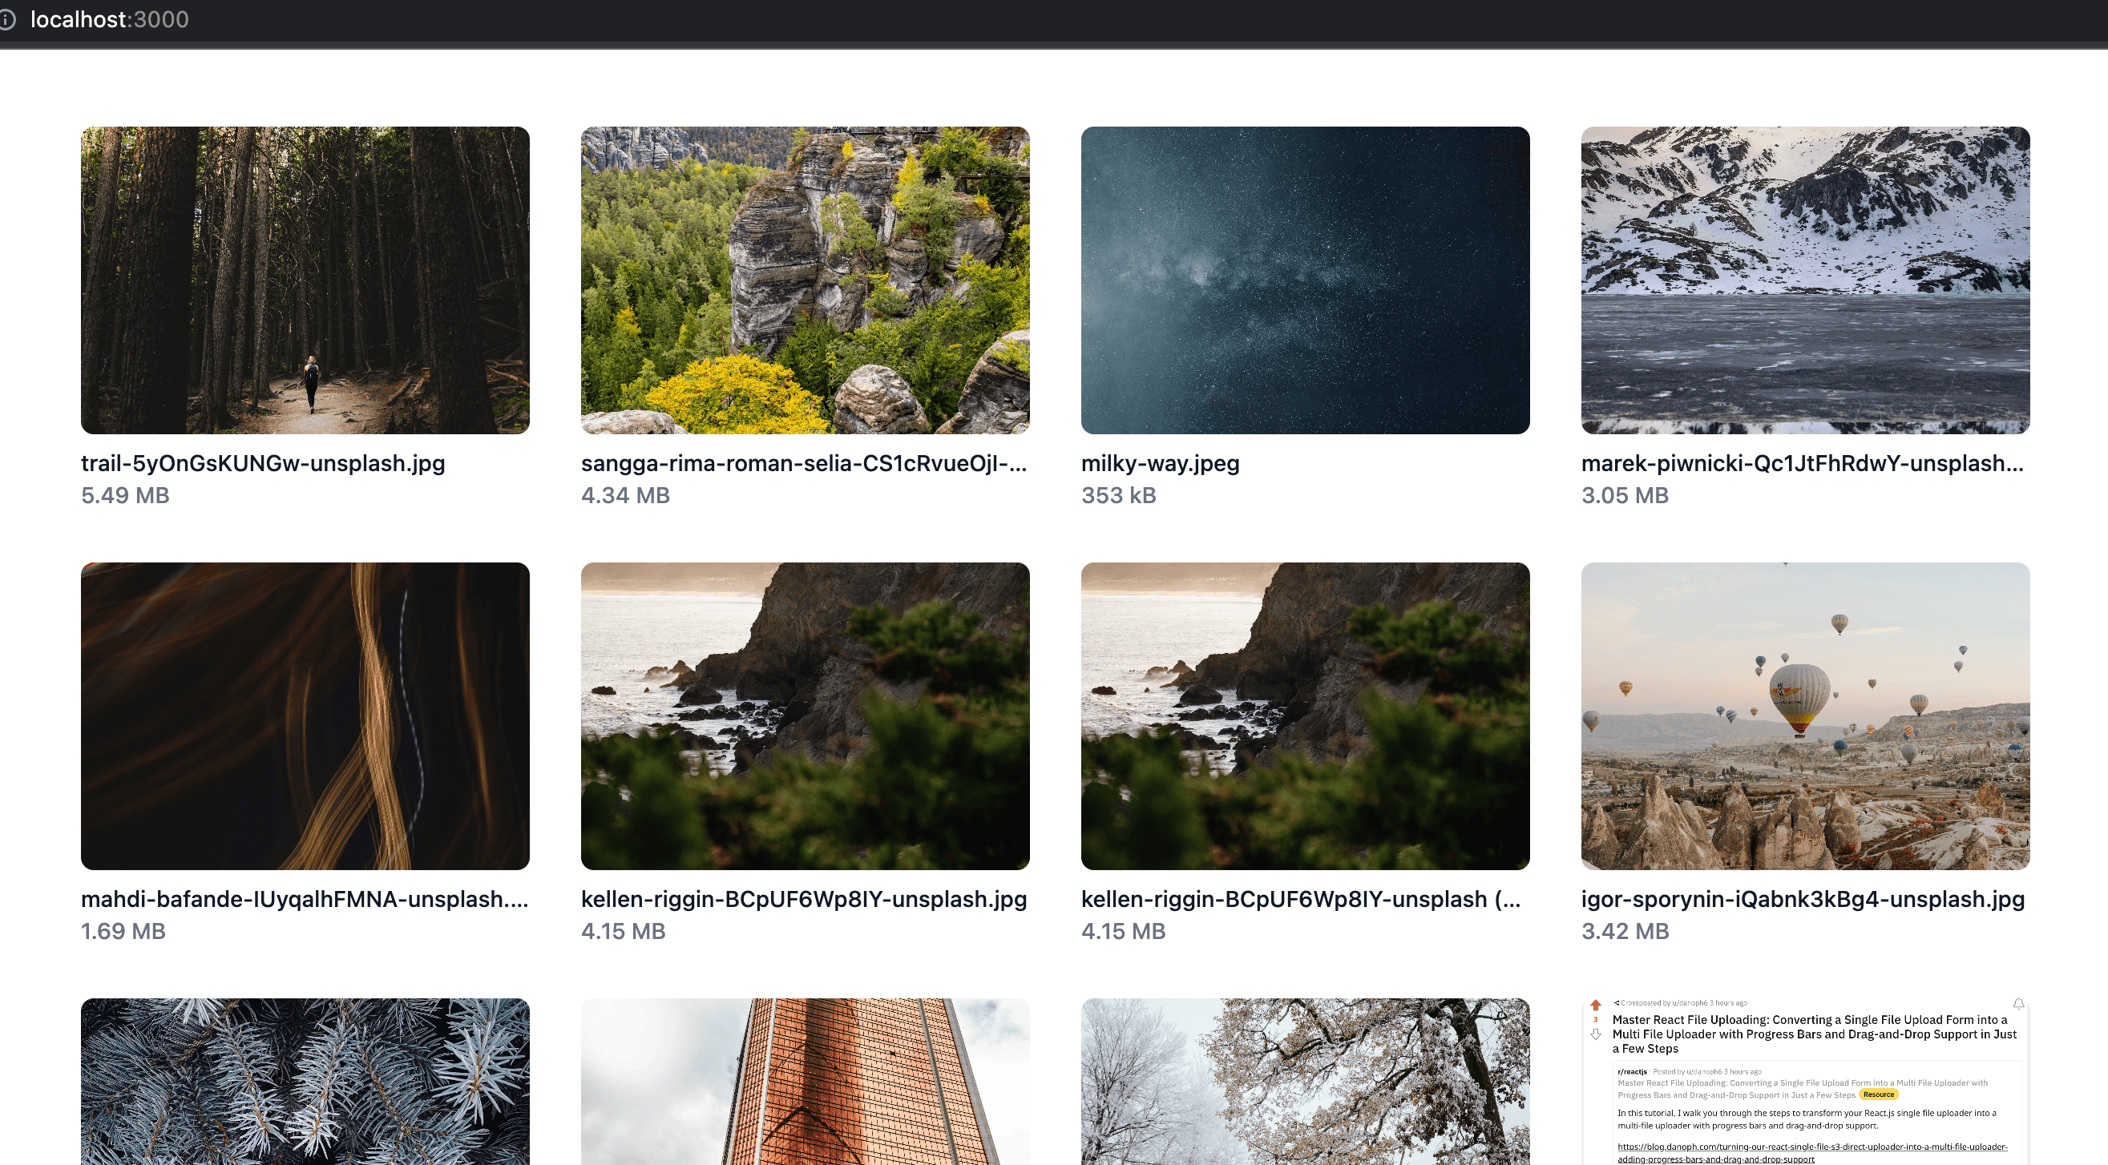
Task: Click the 353 kB size label under milky-way.jpeg
Action: (1119, 494)
